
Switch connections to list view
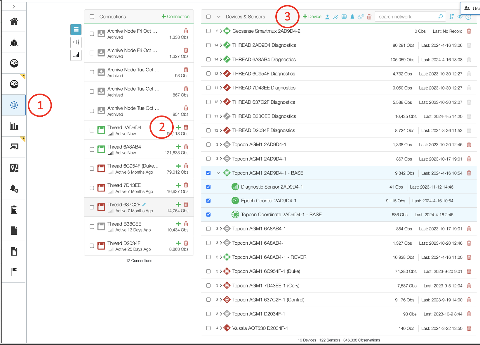coord(76,30)
